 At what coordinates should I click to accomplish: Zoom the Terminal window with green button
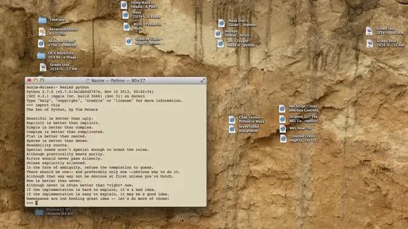(42, 81)
